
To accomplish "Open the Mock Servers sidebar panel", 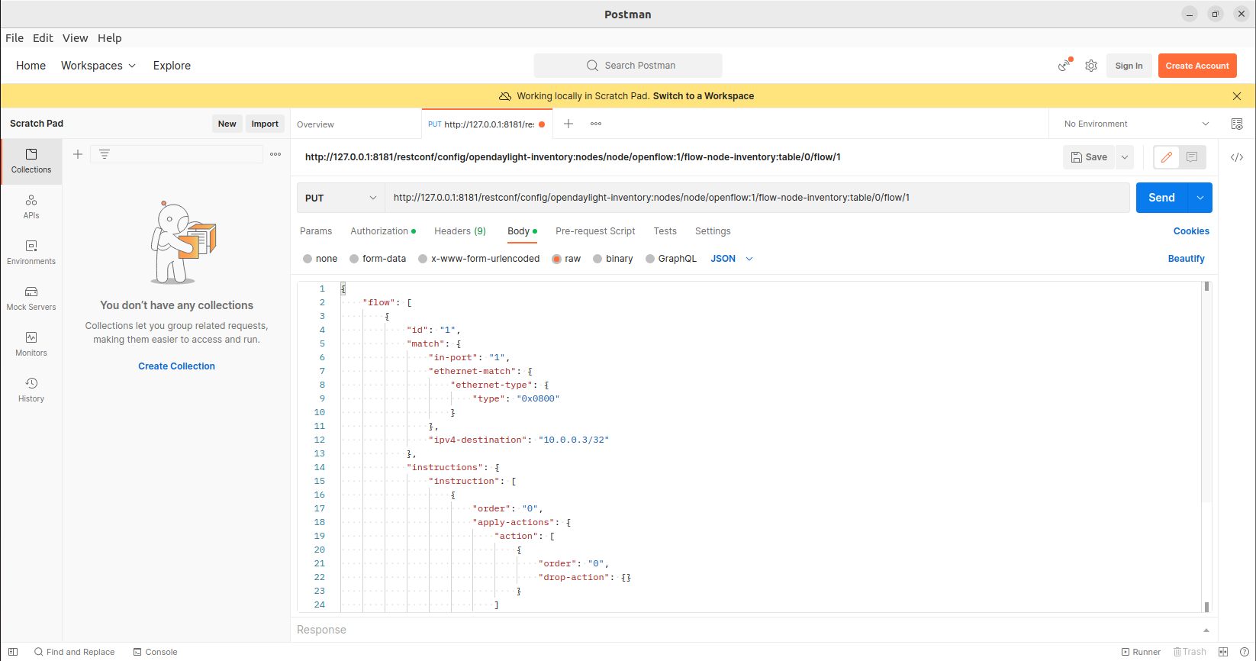I will point(31,298).
